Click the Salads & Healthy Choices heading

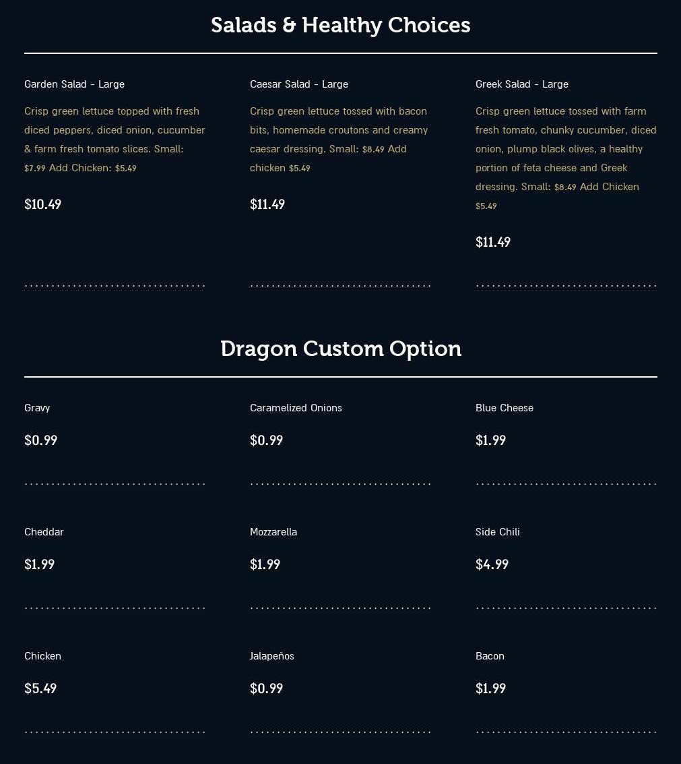pos(340,25)
